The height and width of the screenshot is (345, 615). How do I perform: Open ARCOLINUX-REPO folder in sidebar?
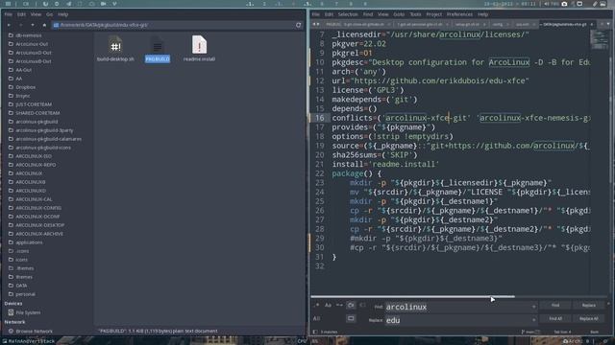click(x=36, y=165)
